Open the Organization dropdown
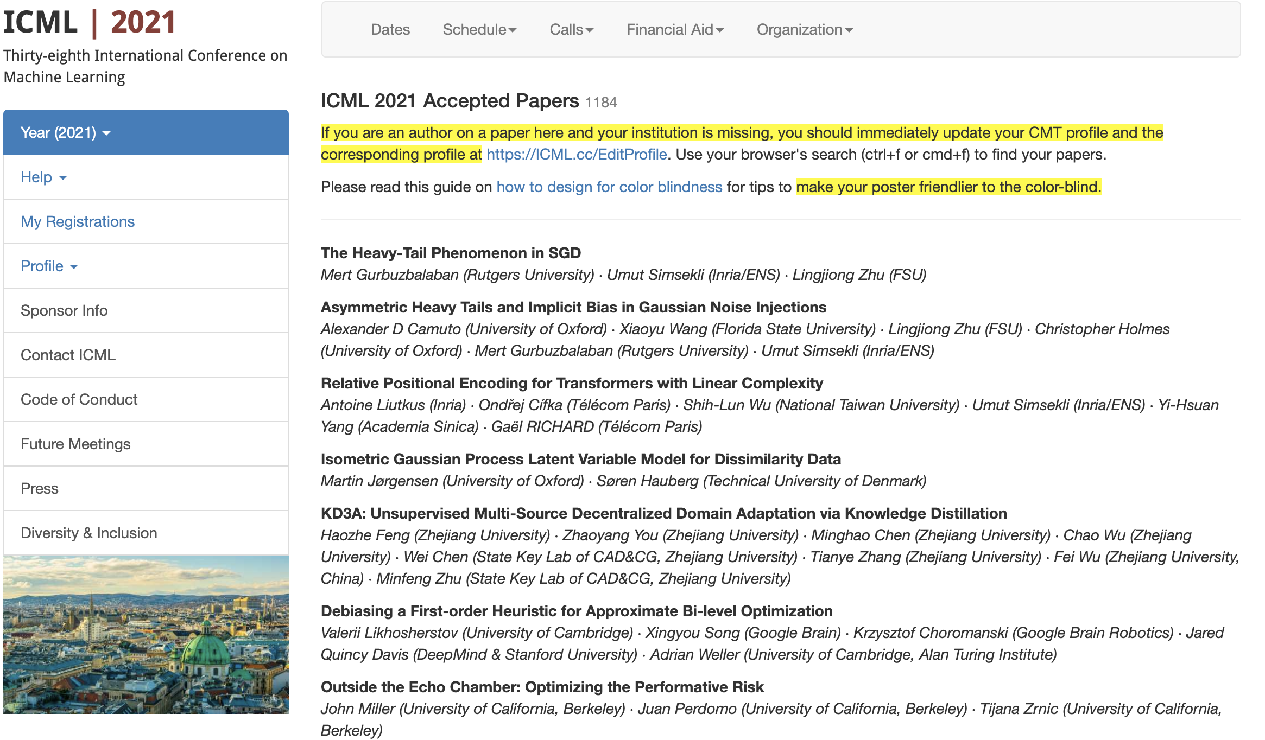The width and height of the screenshot is (1265, 740). [805, 30]
